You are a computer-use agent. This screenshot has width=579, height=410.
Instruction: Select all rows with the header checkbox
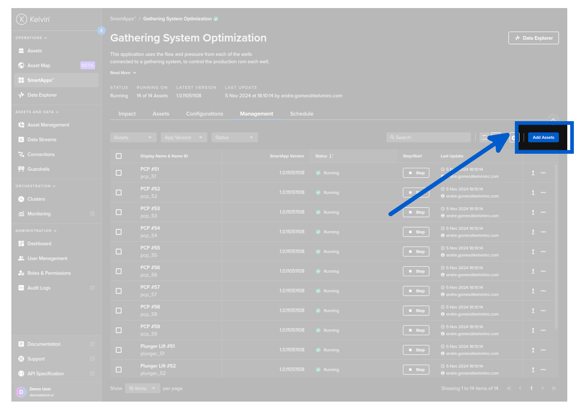tap(119, 156)
